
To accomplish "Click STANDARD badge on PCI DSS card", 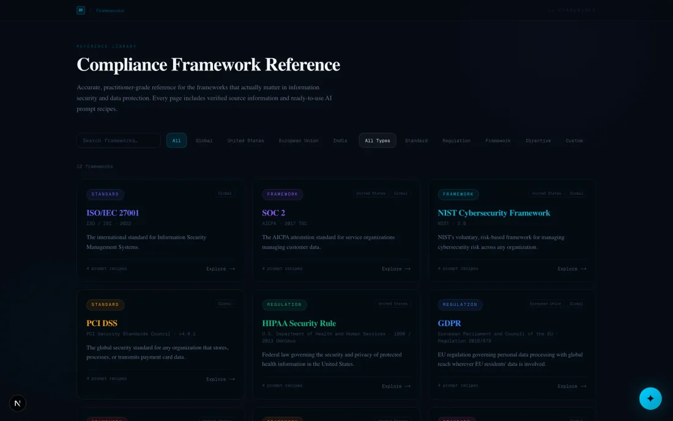I will coord(105,305).
